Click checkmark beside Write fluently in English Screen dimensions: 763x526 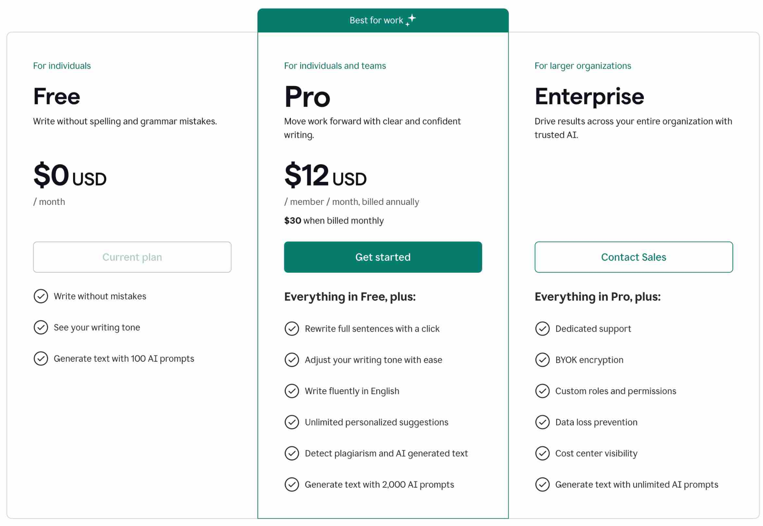[x=292, y=391]
